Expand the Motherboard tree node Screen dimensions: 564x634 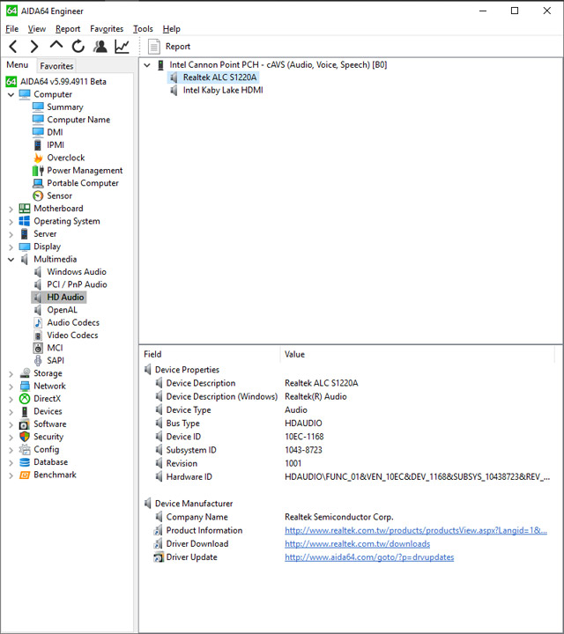pyautogui.click(x=11, y=209)
